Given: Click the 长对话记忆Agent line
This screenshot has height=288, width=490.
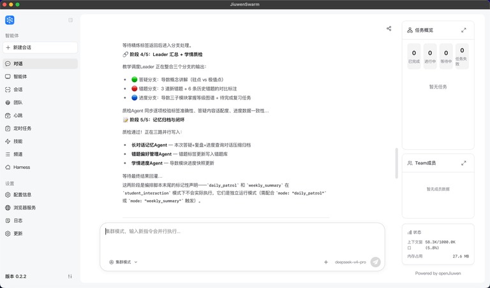Looking at the screenshot, I should coord(191,145).
